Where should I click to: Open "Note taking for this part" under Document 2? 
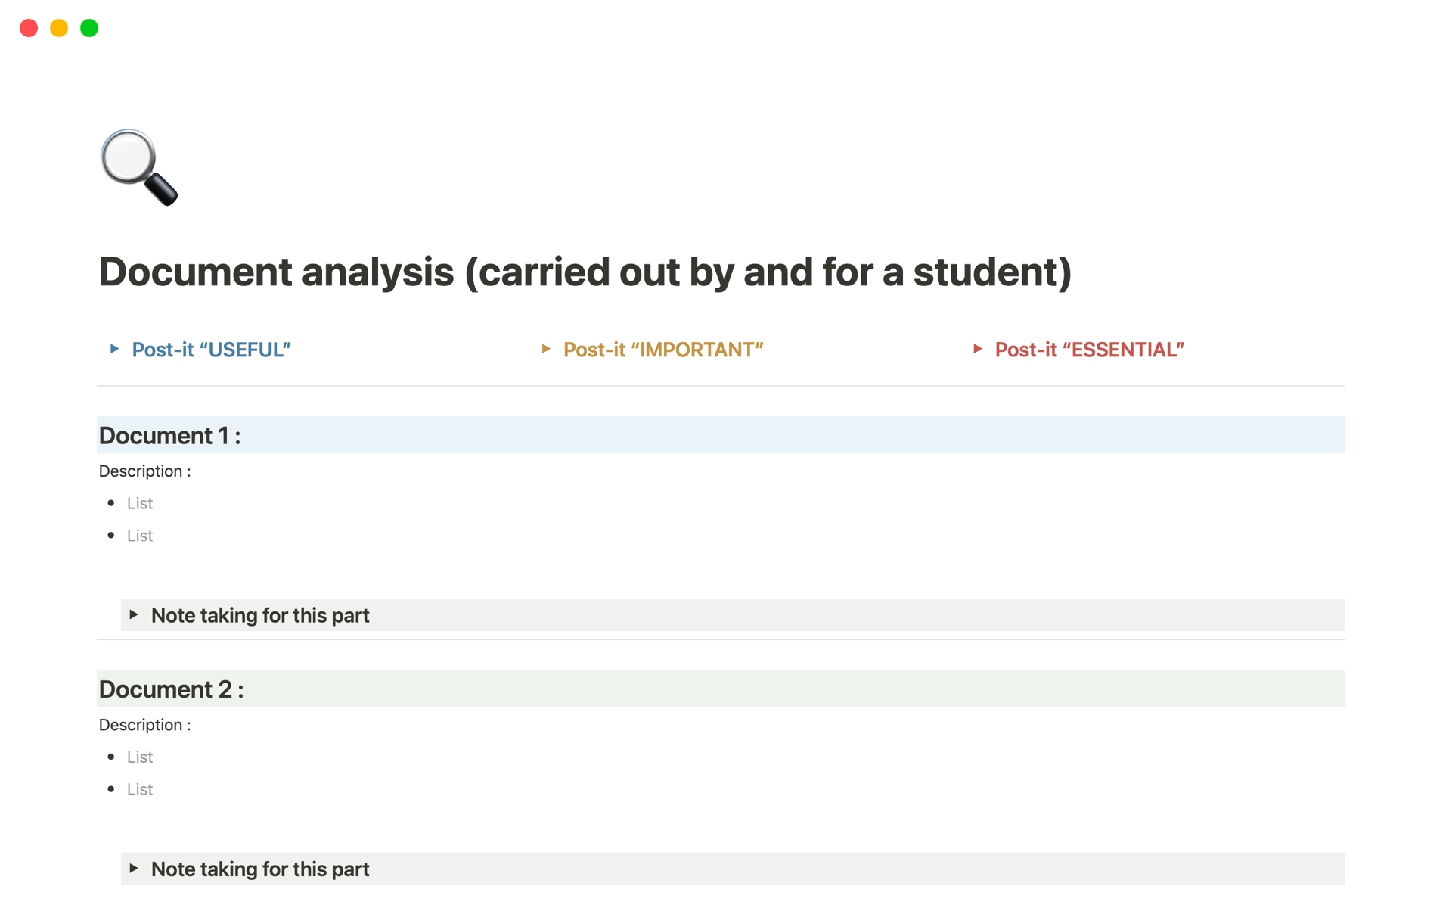pos(259,869)
